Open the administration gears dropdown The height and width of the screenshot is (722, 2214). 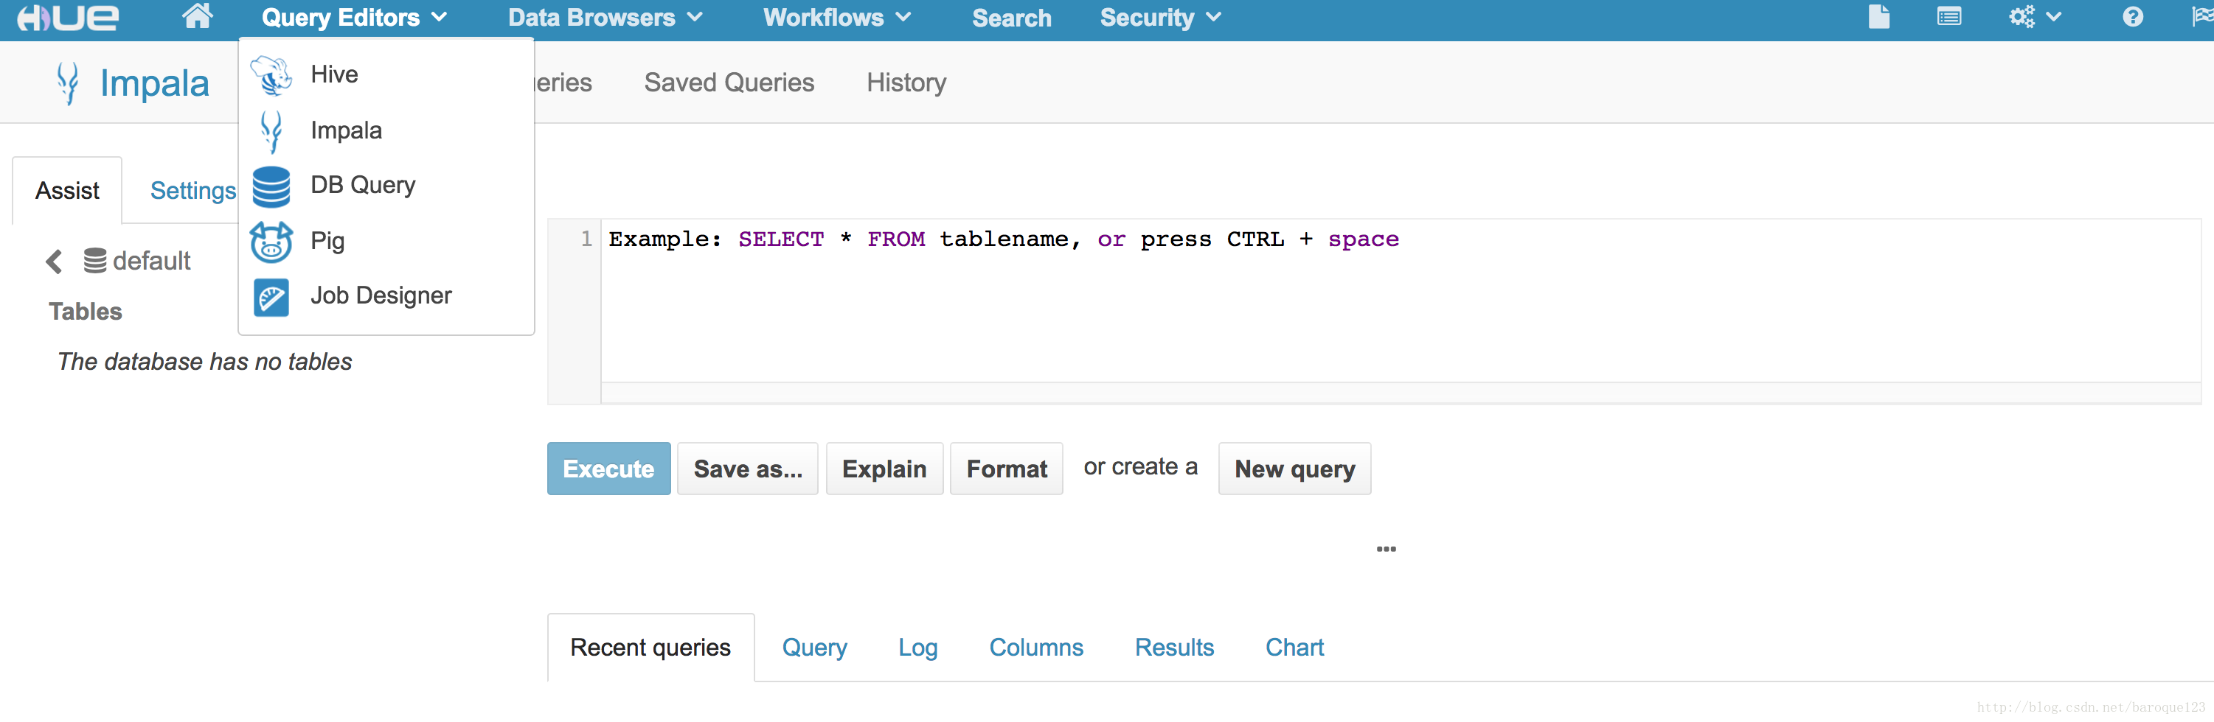click(2034, 16)
